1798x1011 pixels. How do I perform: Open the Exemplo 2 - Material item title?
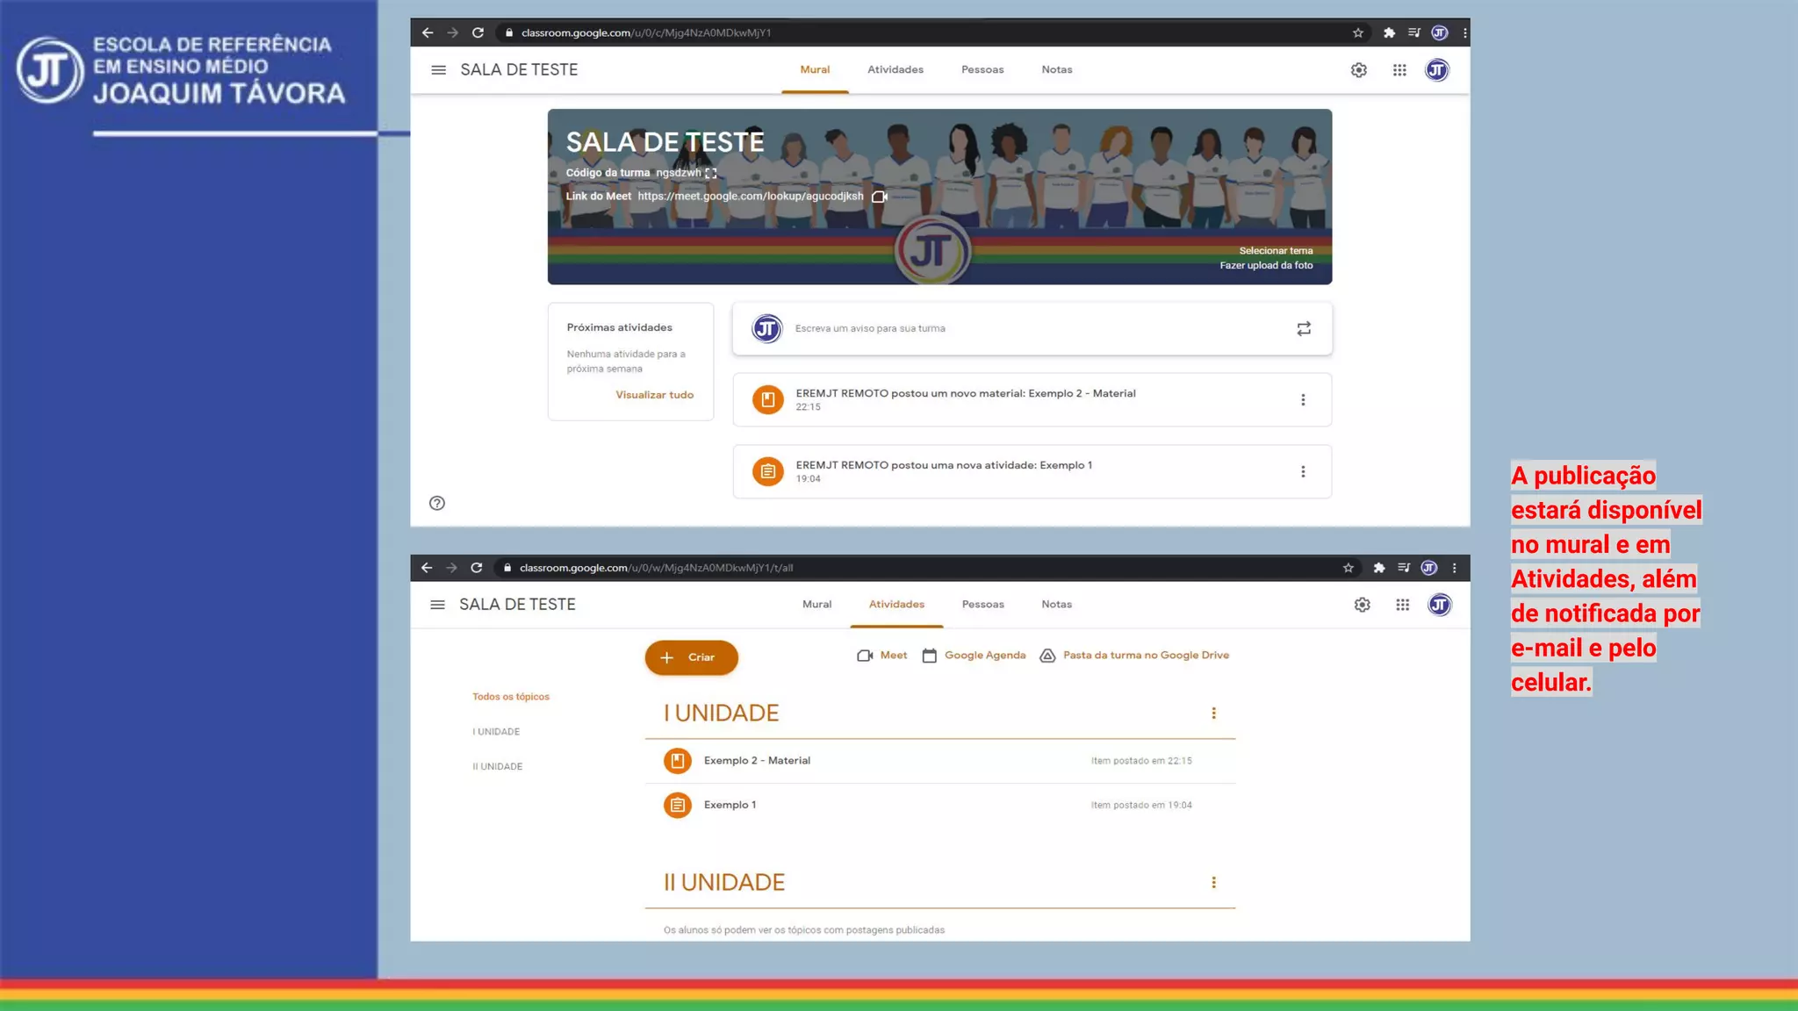click(757, 761)
